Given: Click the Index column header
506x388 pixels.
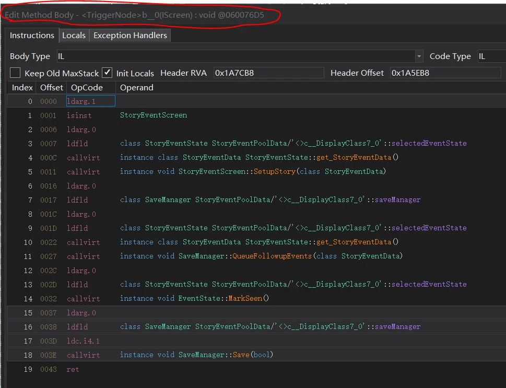Looking at the screenshot, I should [22, 88].
